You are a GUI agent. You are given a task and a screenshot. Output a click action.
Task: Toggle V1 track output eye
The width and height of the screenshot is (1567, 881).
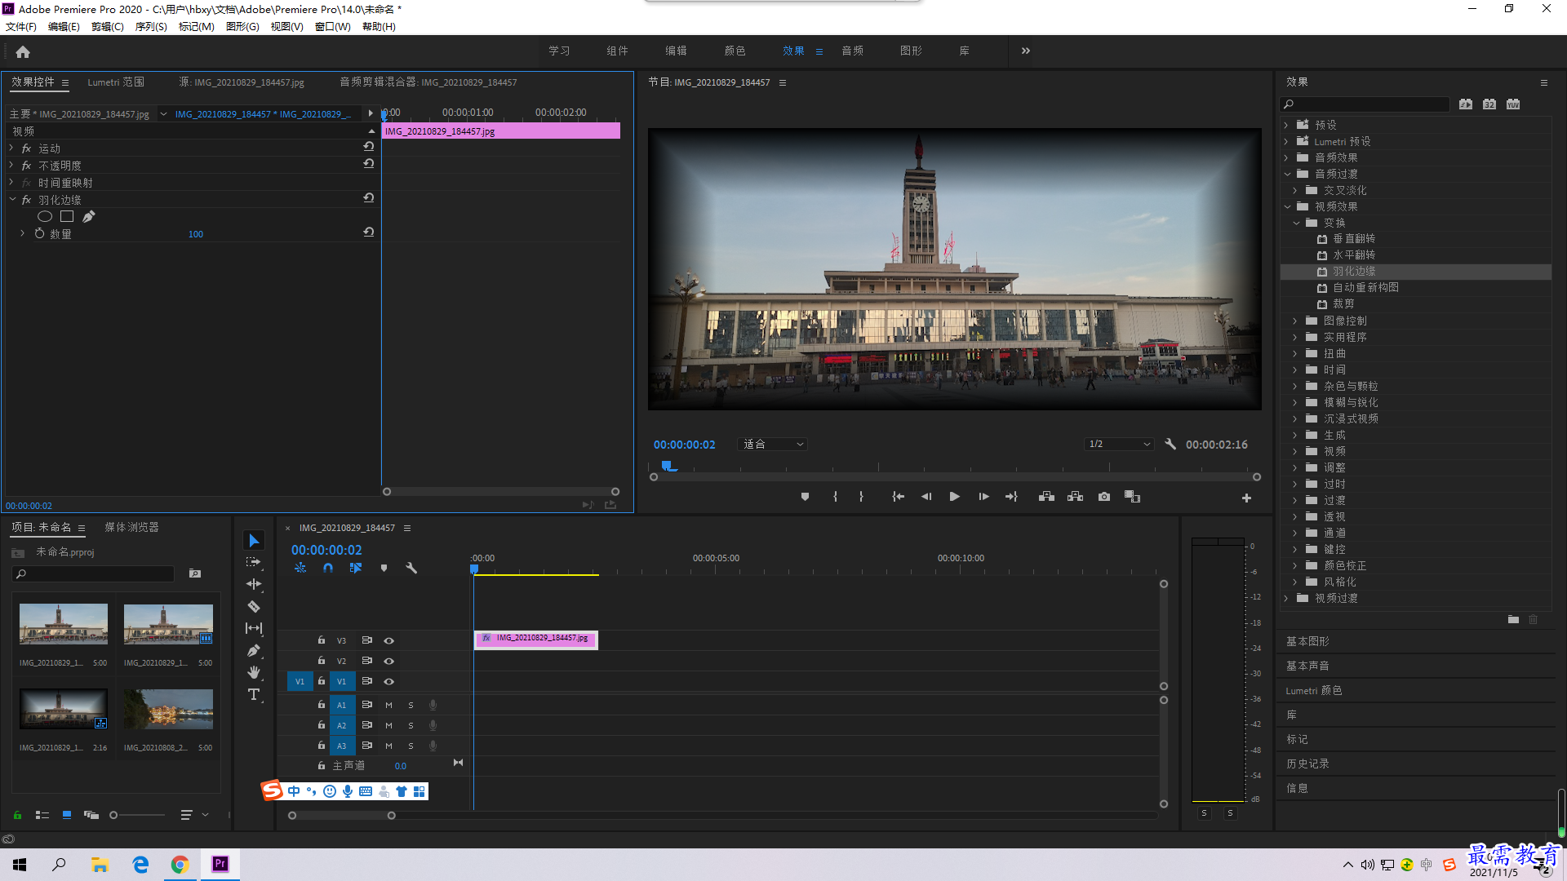coord(389,682)
